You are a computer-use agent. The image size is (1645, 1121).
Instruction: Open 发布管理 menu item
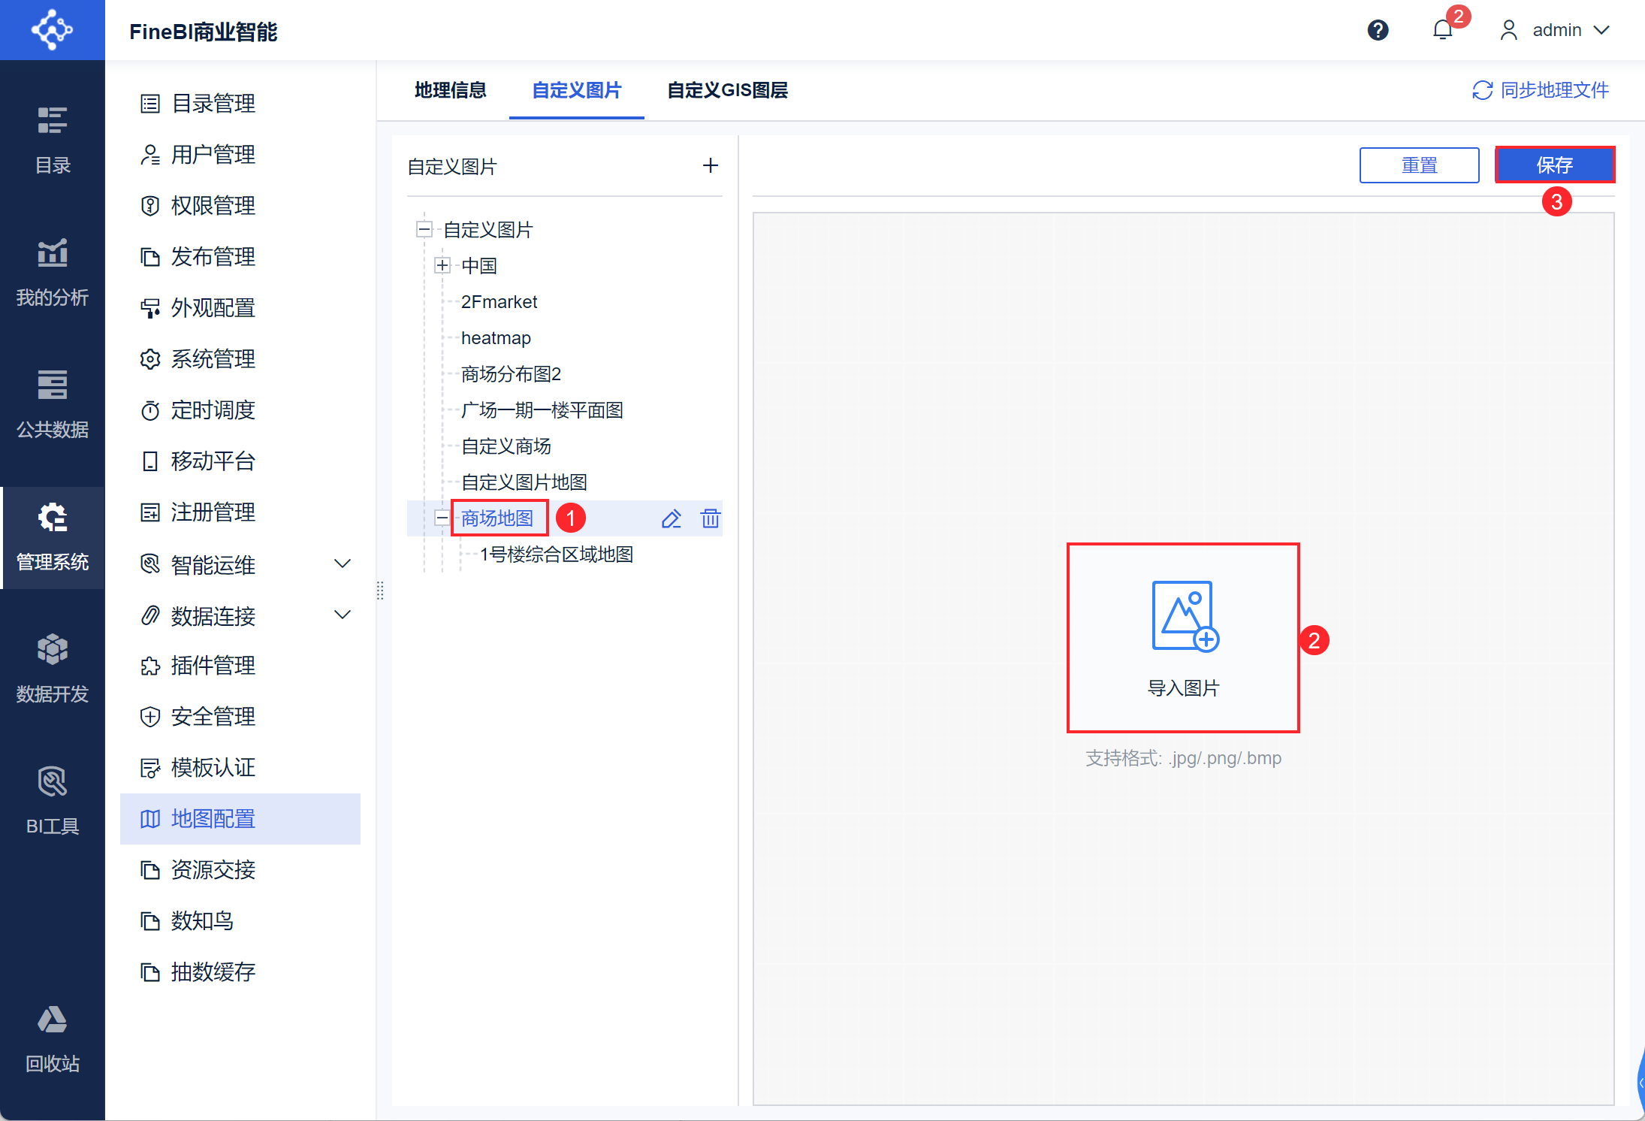pos(240,257)
